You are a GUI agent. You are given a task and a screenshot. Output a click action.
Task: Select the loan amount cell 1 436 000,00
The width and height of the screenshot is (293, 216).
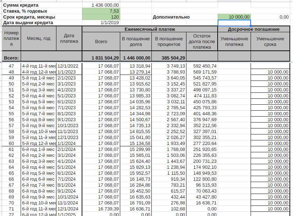[x=101, y=5]
